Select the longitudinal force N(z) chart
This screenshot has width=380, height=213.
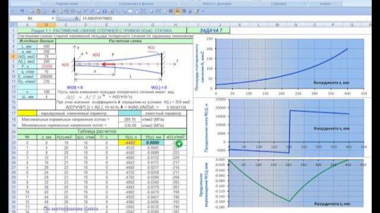click(x=283, y=128)
